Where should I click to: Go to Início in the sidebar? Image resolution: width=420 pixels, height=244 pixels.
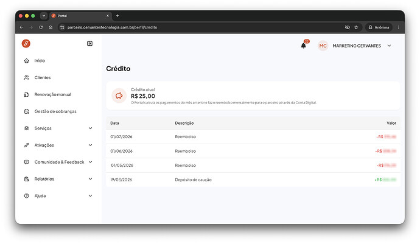(x=40, y=61)
